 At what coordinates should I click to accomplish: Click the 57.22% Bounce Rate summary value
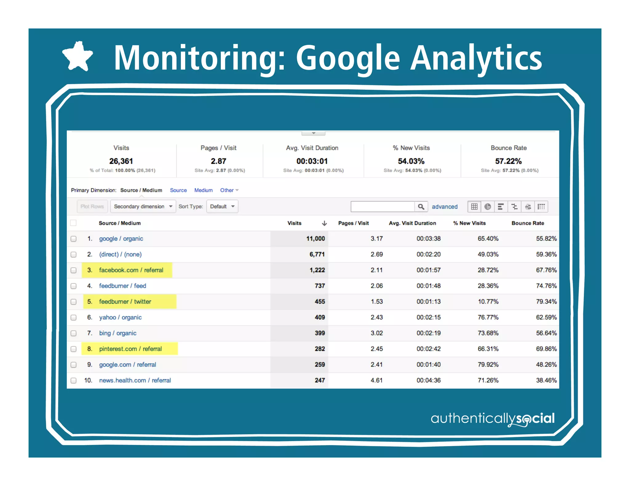508,161
